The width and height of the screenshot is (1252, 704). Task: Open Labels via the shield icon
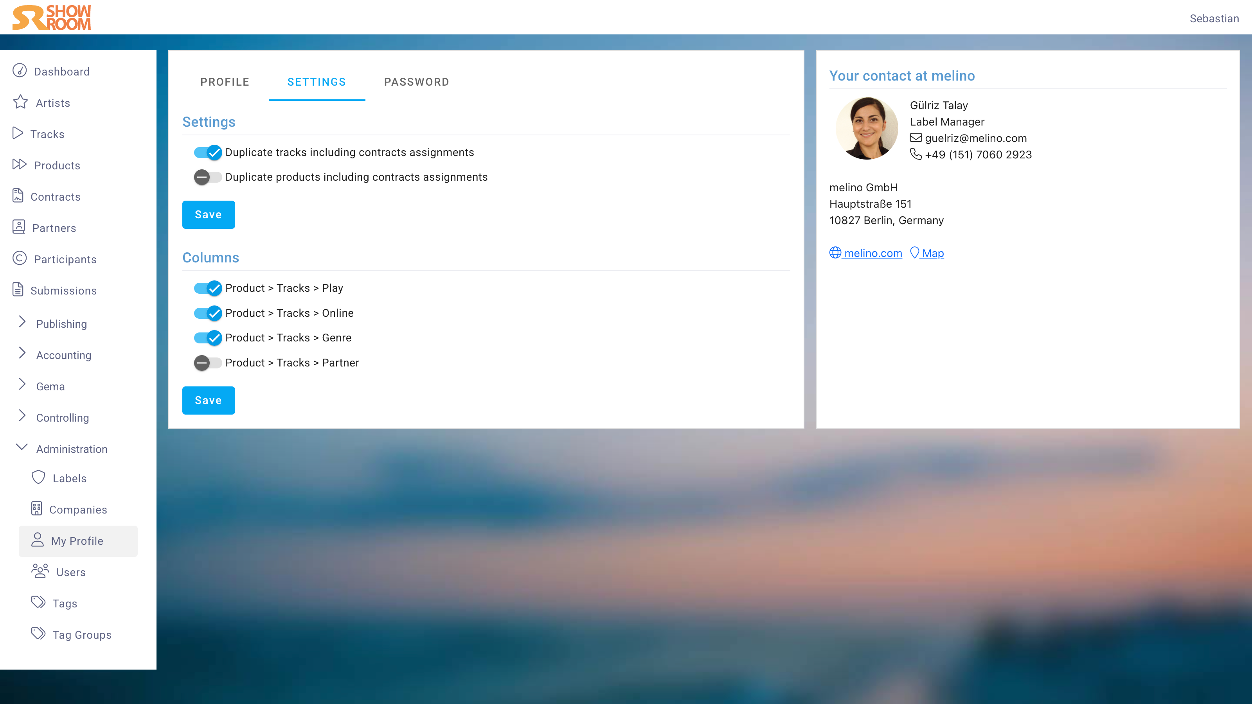click(38, 478)
